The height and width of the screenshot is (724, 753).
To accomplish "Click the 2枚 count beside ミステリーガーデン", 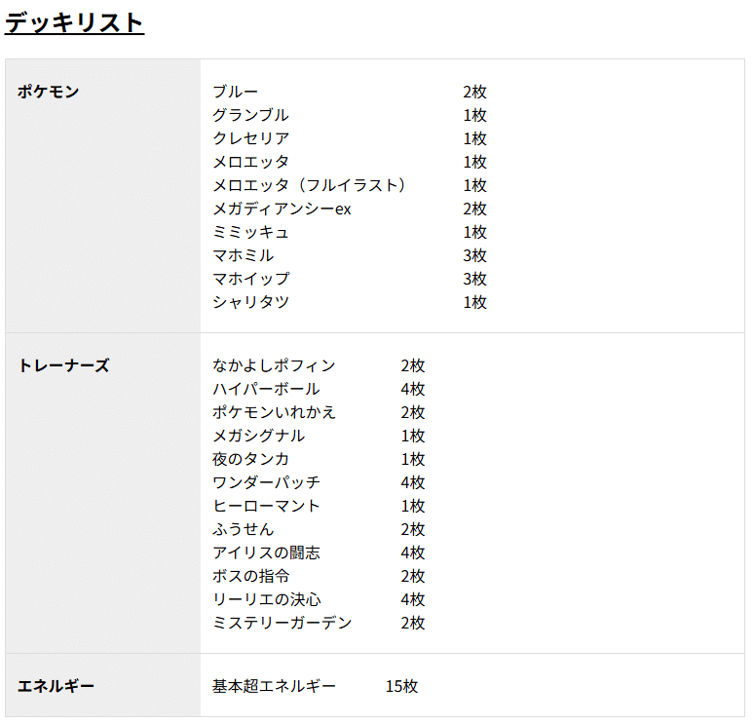I will pyautogui.click(x=413, y=623).
